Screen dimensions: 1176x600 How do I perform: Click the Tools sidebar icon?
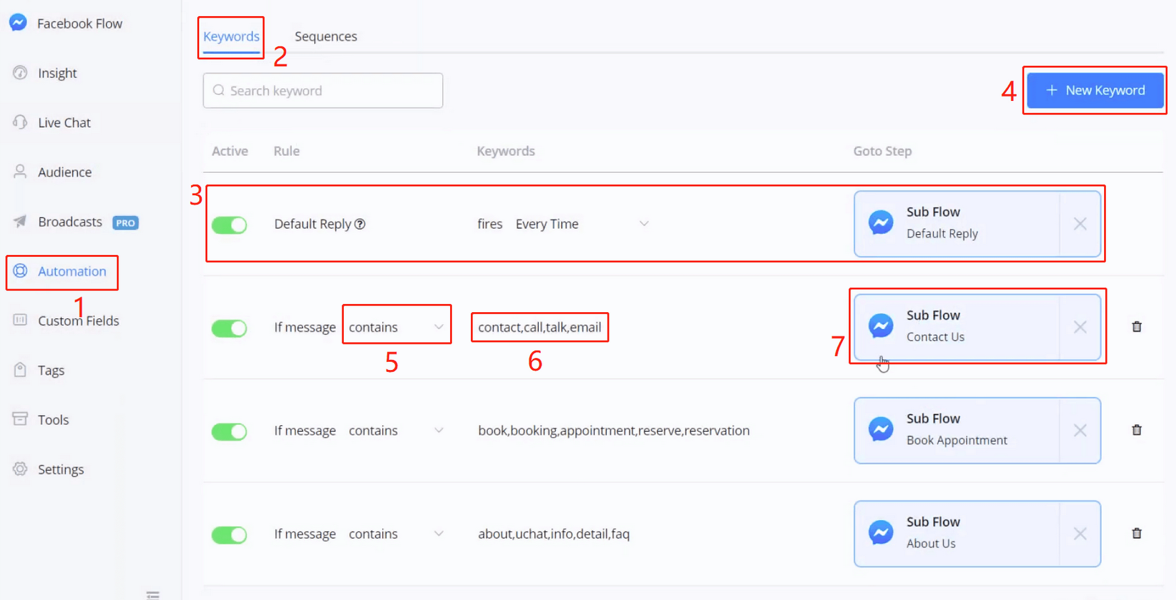point(20,419)
